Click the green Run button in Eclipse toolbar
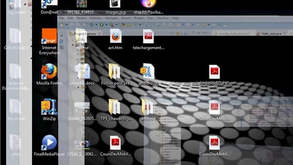293x165 pixels. (102, 25)
